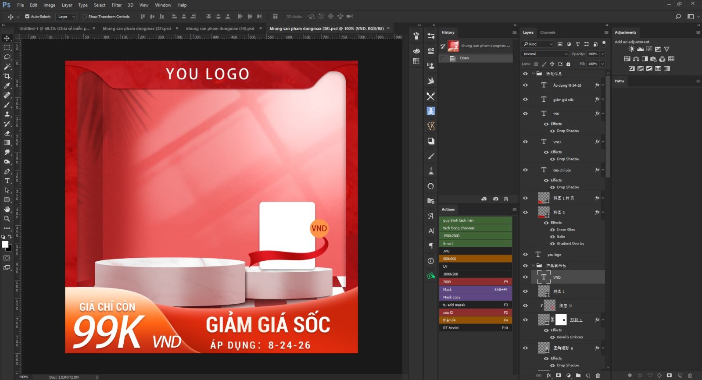This screenshot has height=380, width=702.
Task: Select the Lasso tool
Action: pyautogui.click(x=7, y=57)
